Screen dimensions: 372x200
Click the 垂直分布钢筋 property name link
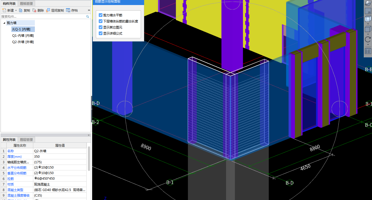click(17, 173)
